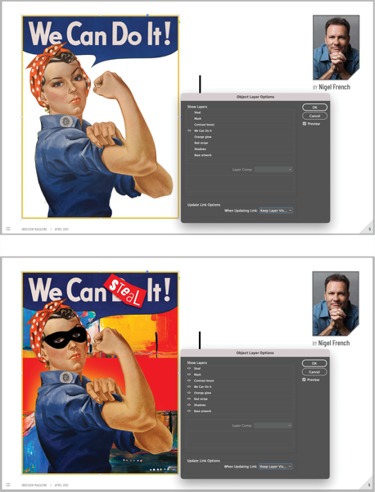Confirm with OK in the lower dialog

tap(314, 363)
